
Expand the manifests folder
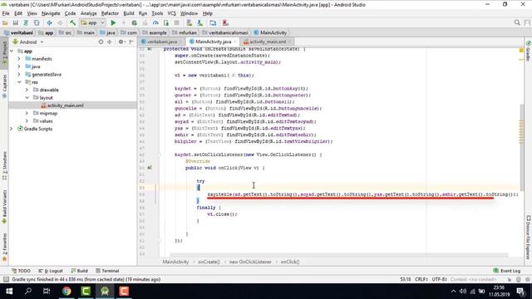(19, 59)
